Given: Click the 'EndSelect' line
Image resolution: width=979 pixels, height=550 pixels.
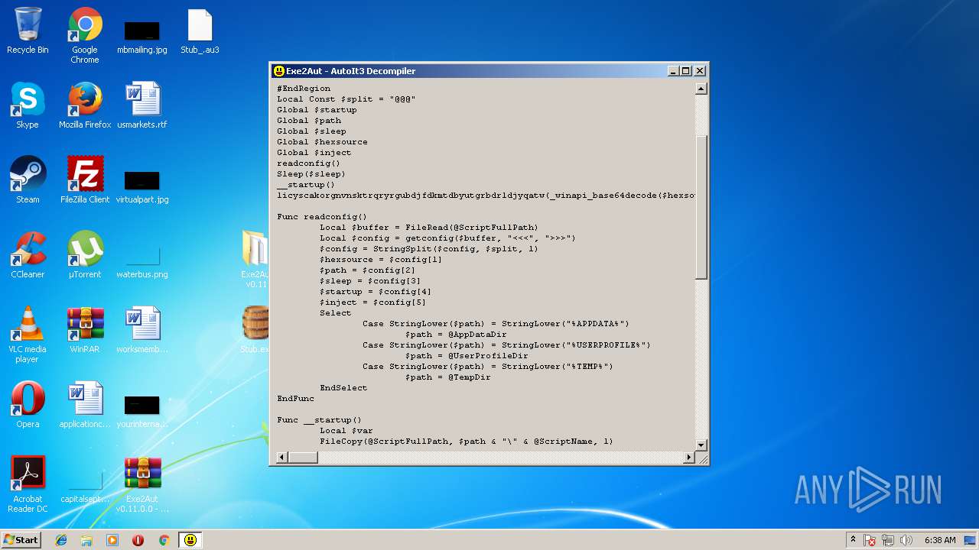Looking at the screenshot, I should 343,388.
